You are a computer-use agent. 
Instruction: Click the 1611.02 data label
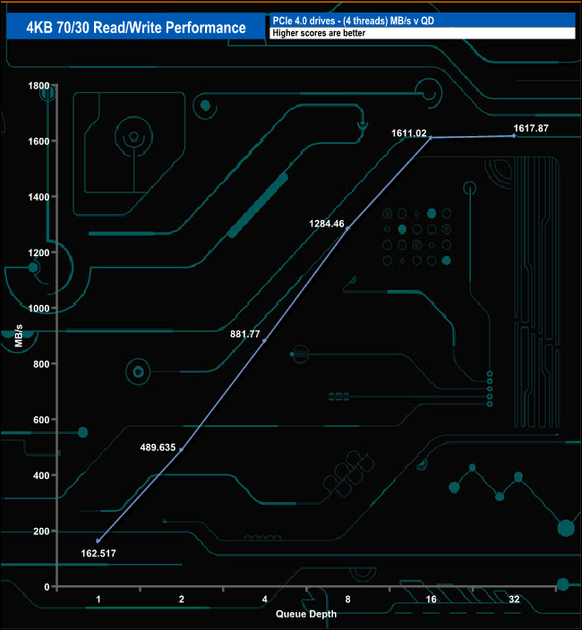pyautogui.click(x=409, y=133)
